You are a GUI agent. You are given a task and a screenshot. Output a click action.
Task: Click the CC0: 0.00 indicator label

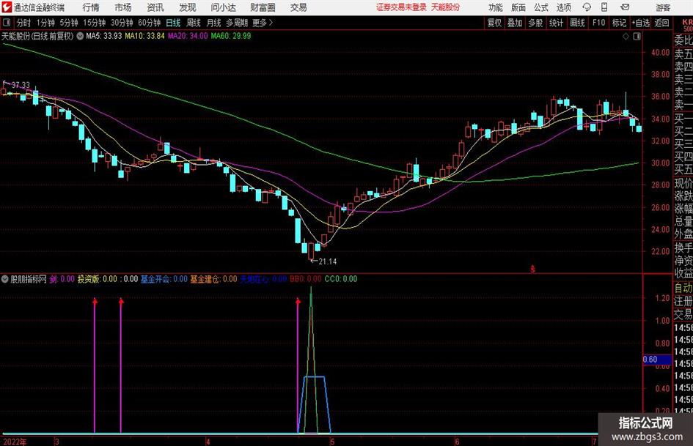tap(341, 279)
